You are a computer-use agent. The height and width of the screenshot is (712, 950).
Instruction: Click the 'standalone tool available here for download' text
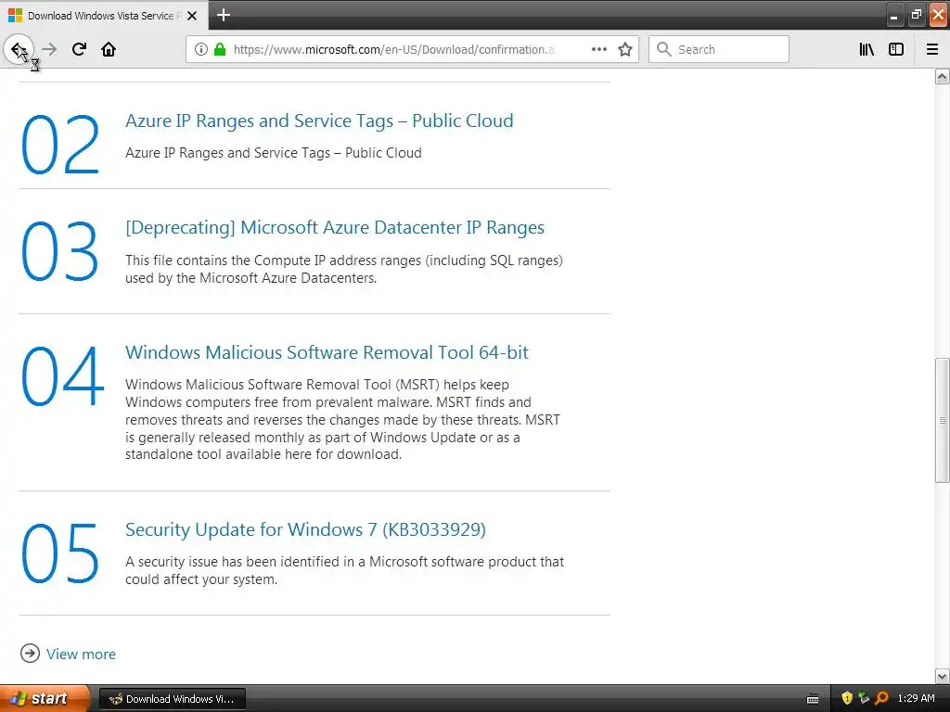[263, 454]
